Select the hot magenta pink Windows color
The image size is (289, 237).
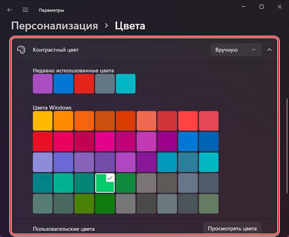point(105,141)
